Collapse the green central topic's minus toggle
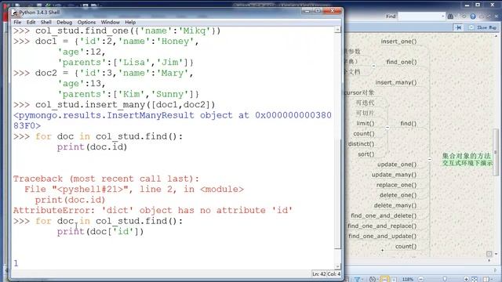Screen dimensions: 502x282 tap(430, 159)
